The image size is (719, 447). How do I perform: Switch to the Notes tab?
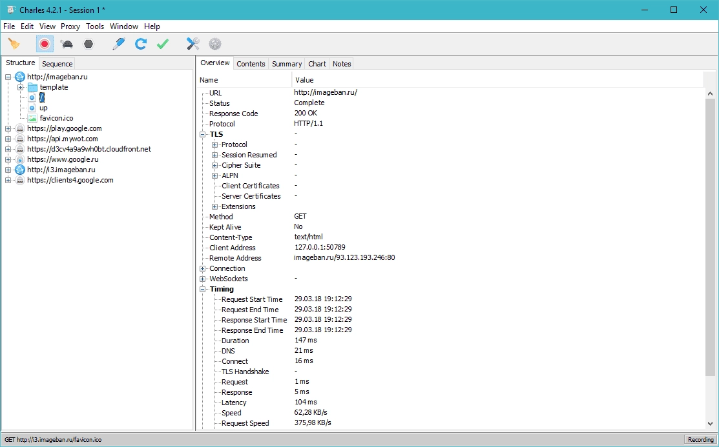[342, 64]
